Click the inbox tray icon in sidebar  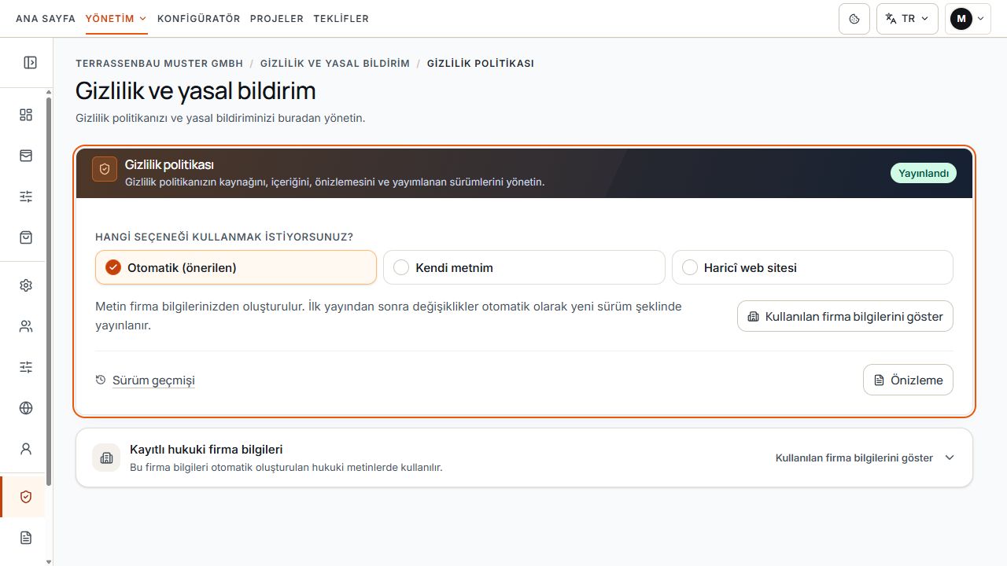click(26, 156)
